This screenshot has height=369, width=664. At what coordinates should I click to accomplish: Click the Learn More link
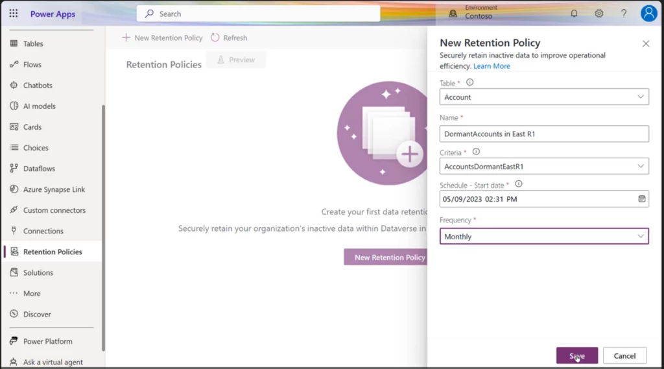[492, 66]
